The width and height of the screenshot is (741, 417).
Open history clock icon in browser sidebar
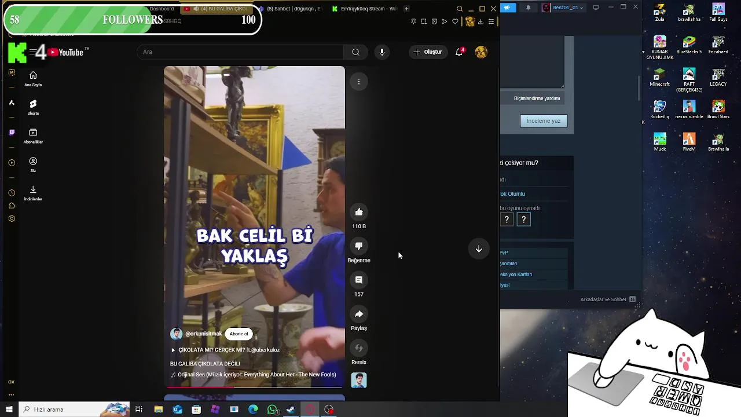[12, 193]
